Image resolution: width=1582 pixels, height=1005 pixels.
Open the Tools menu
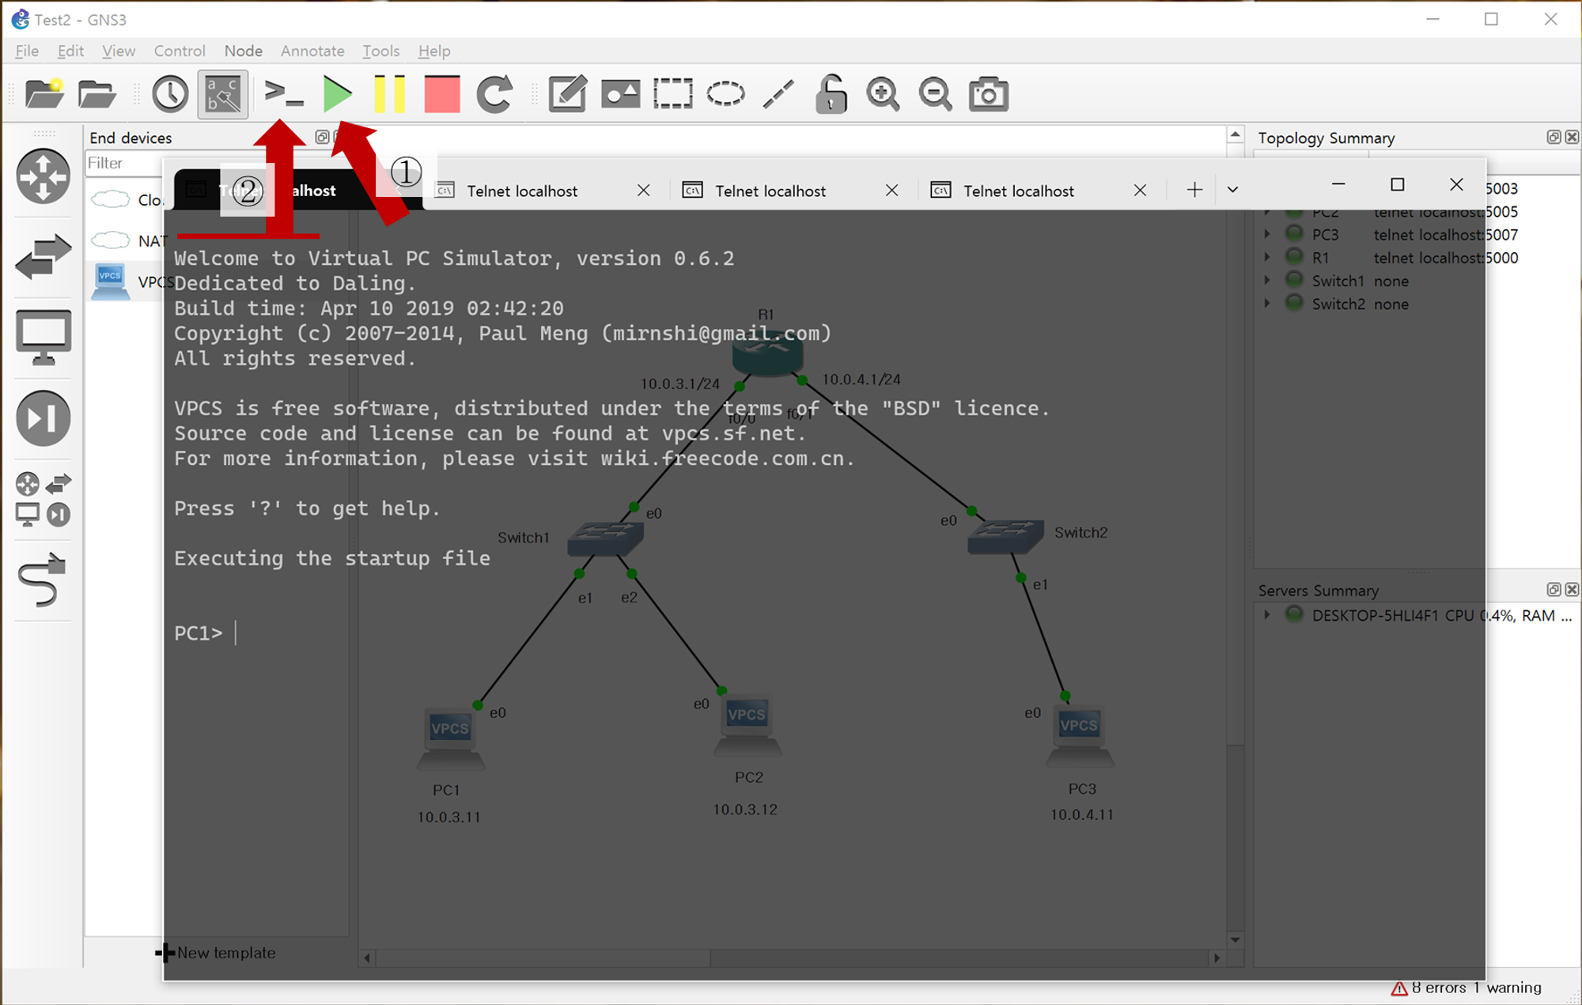coord(380,51)
